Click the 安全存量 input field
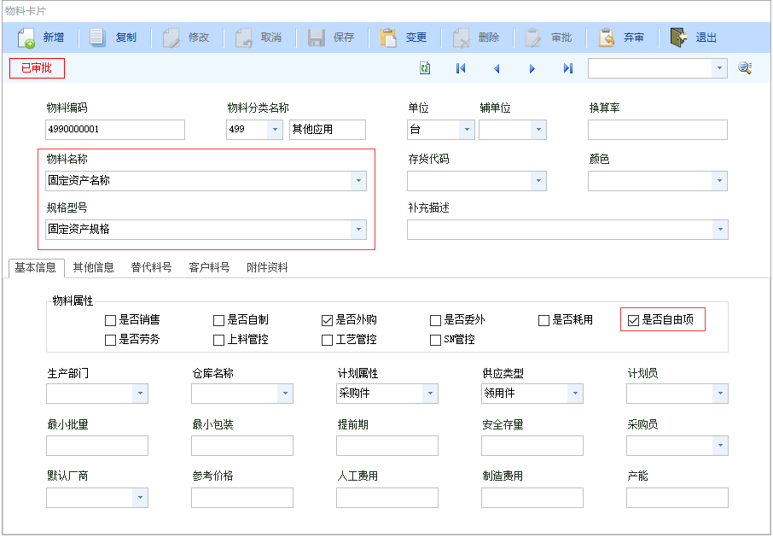 pyautogui.click(x=532, y=446)
